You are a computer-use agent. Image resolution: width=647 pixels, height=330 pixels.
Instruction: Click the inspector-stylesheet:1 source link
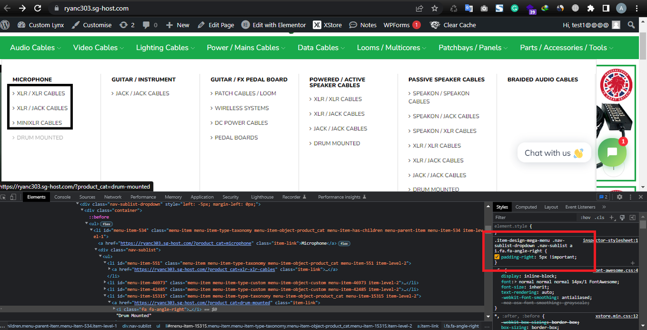point(611,241)
